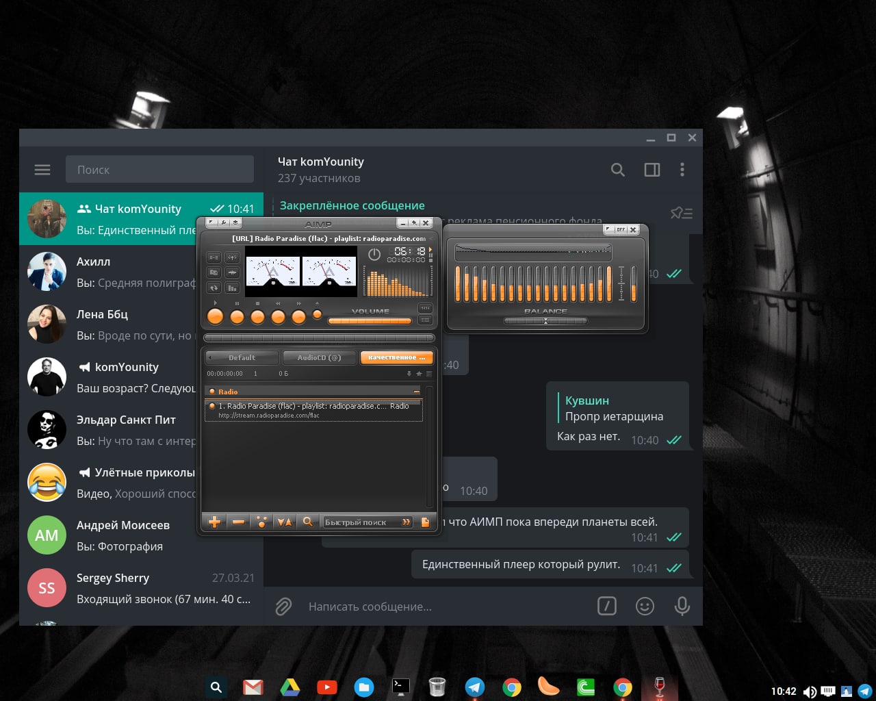Click the Radio group header
Viewport: 876px width, 701px height.
click(x=313, y=392)
